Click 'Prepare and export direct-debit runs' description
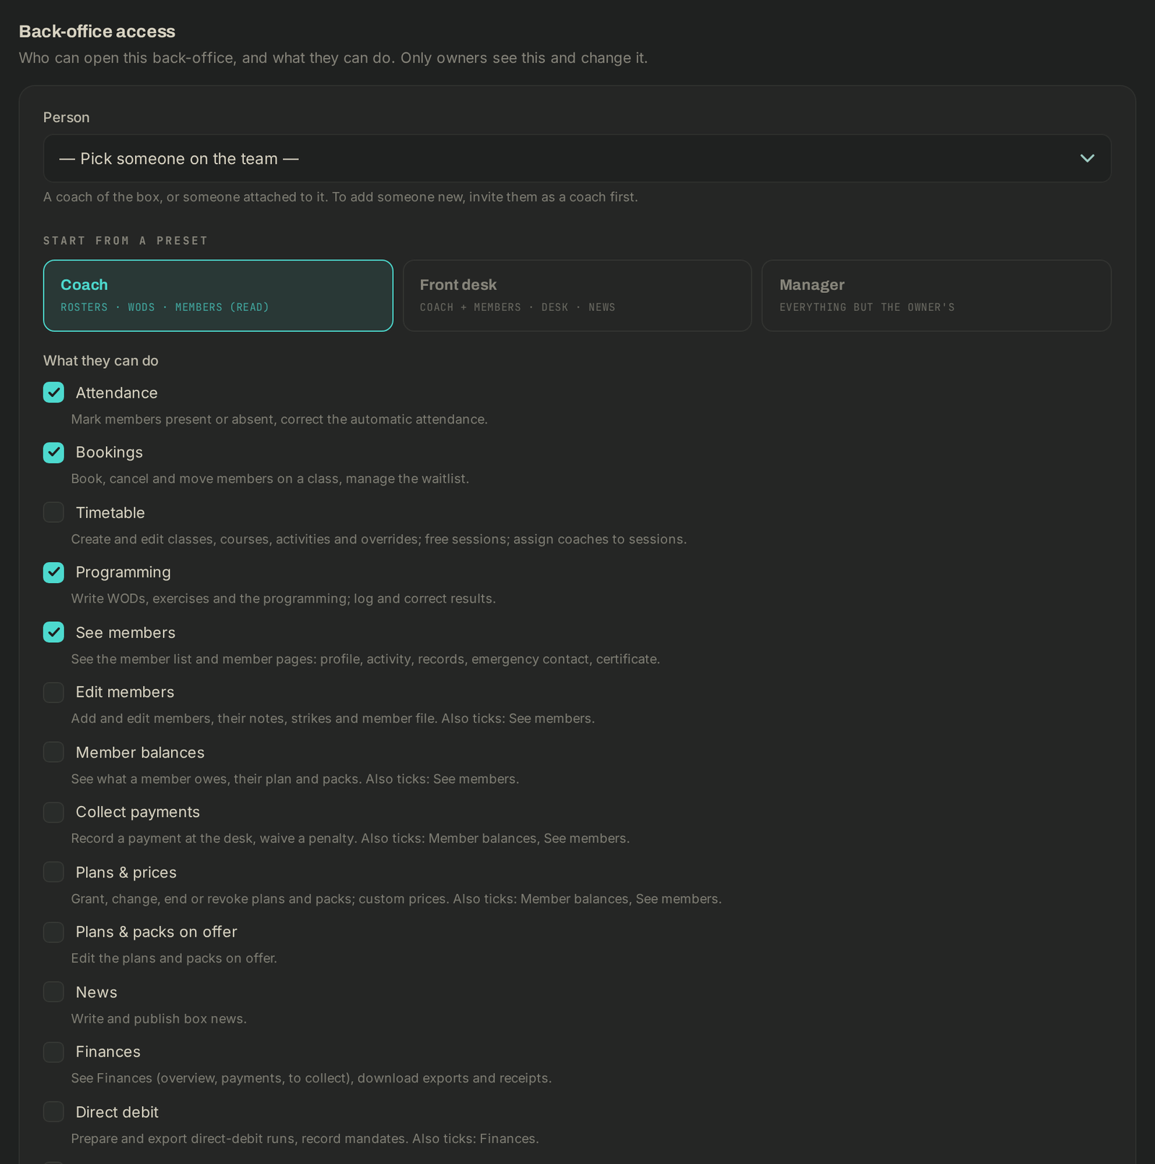 tap(305, 1138)
